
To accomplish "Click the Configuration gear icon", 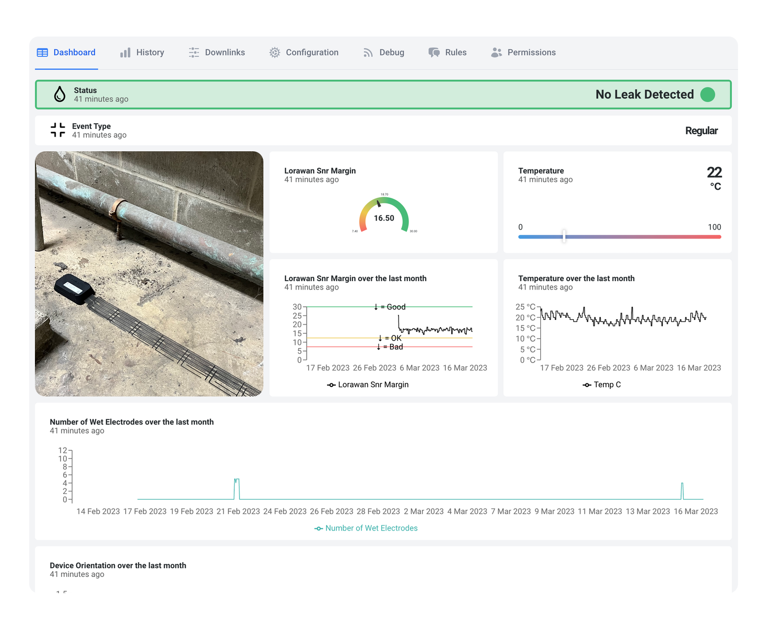I will pos(275,53).
